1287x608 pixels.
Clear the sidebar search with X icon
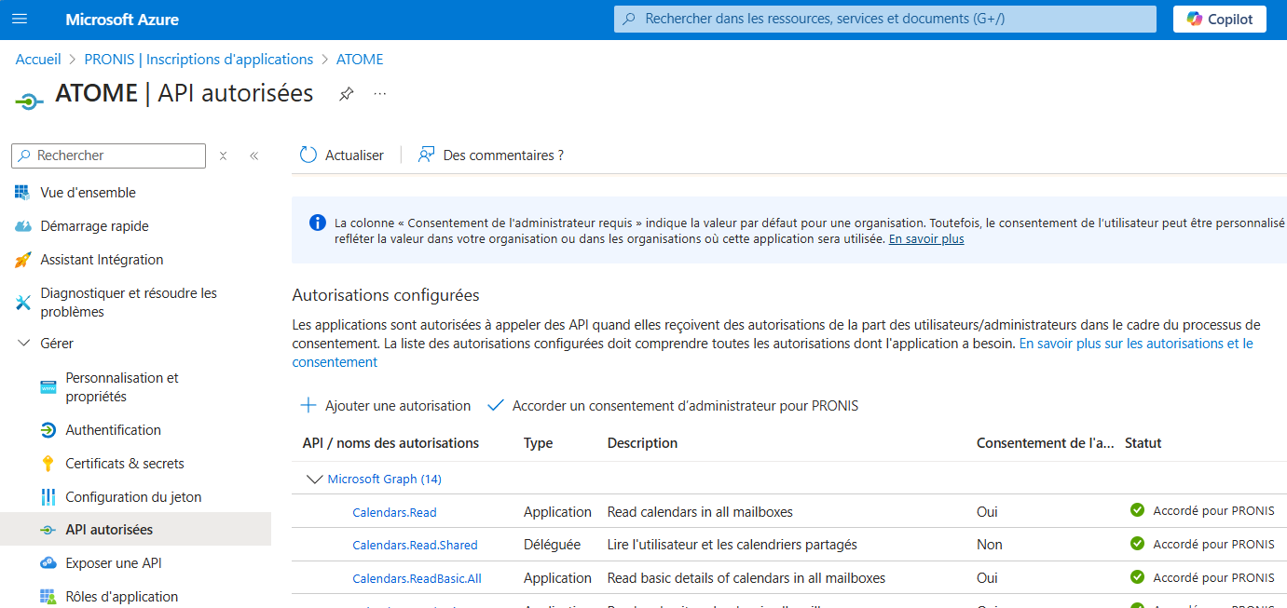click(x=223, y=155)
